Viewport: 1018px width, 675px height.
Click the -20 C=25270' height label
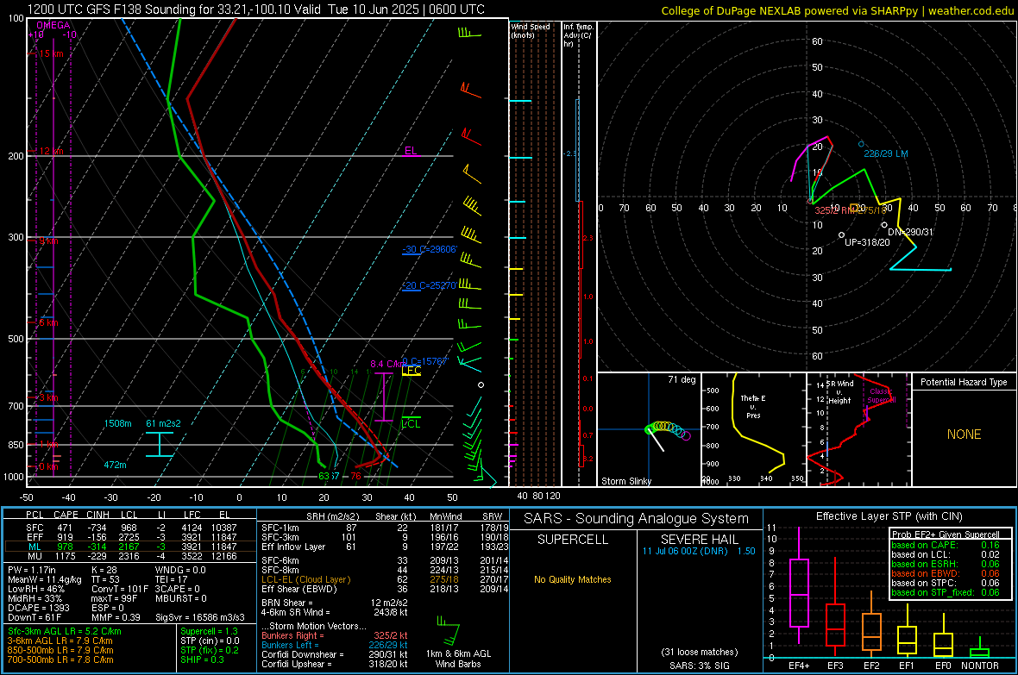[x=430, y=285]
